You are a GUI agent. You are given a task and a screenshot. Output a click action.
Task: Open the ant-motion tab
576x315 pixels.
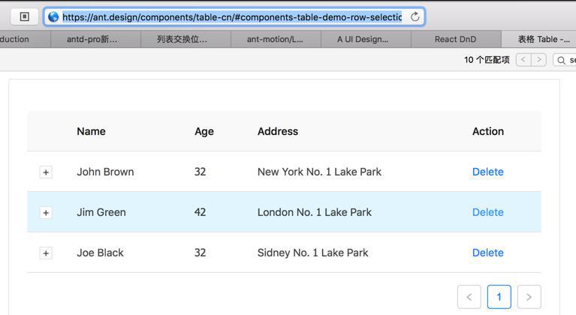click(x=275, y=39)
